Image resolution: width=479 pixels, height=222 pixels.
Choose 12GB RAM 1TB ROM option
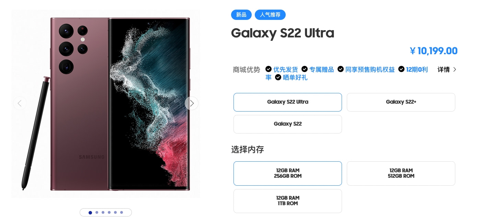(288, 201)
